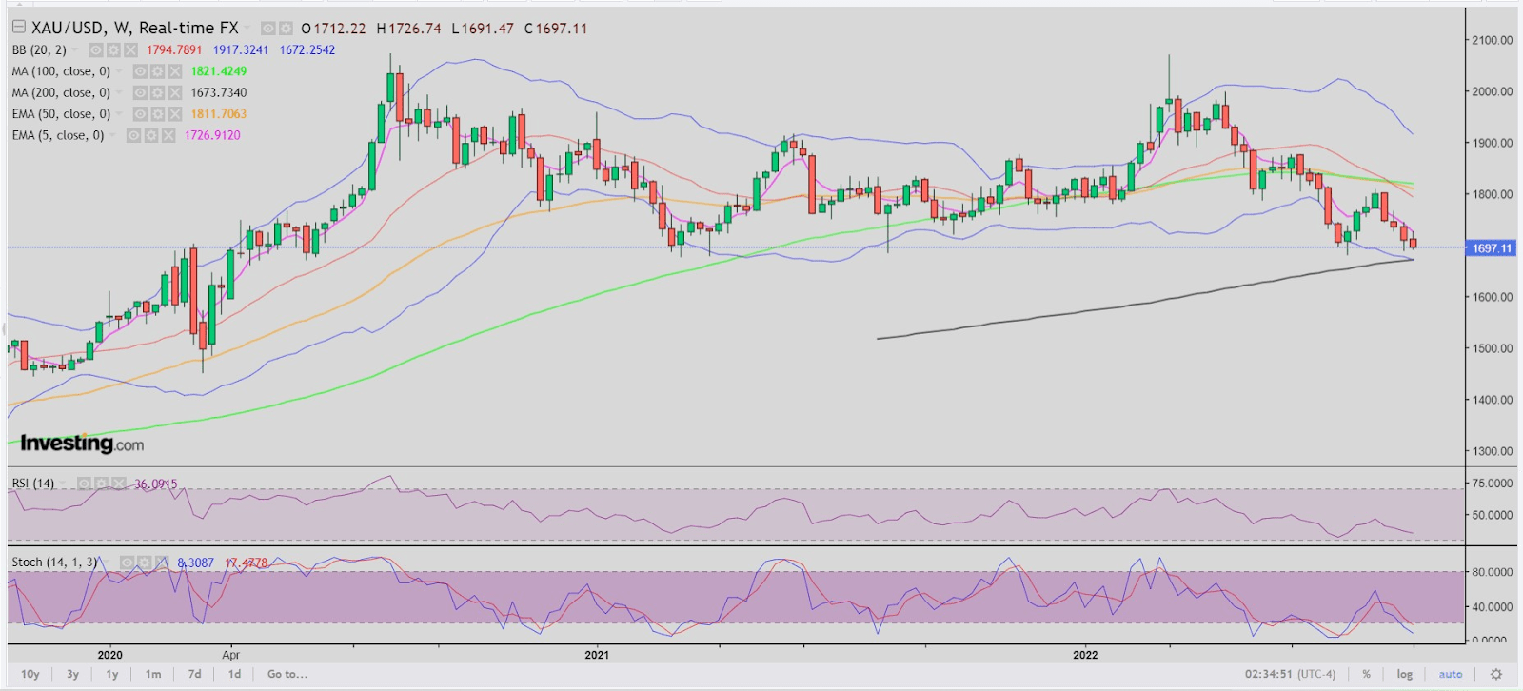The height and width of the screenshot is (691, 1523).
Task: Open EMA (50, close, 0) settings gear
Action: click(157, 114)
